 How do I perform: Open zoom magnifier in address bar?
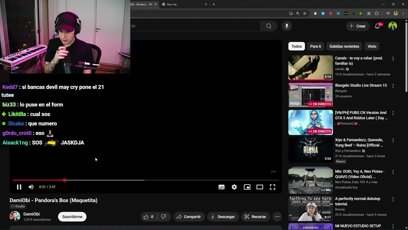[x=298, y=13]
